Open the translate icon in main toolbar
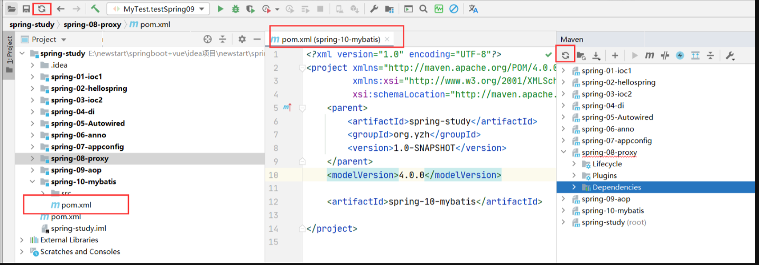Image resolution: width=759 pixels, height=265 pixels. point(473,9)
